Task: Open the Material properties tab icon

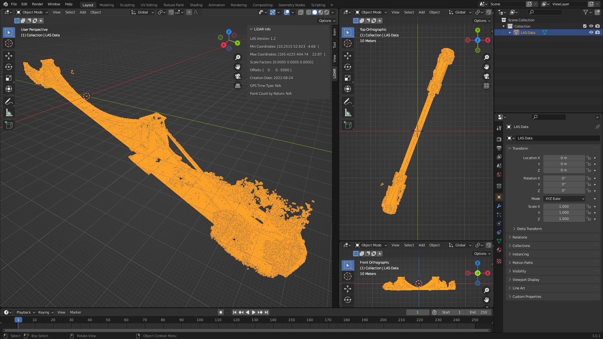Action: coord(499,250)
